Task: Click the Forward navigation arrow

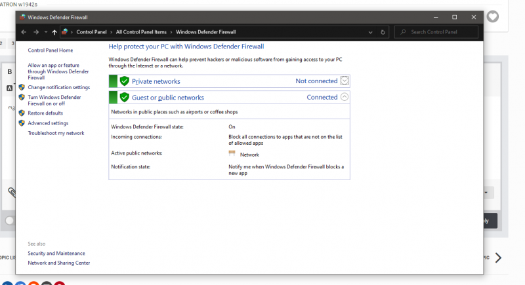Action: click(35, 31)
